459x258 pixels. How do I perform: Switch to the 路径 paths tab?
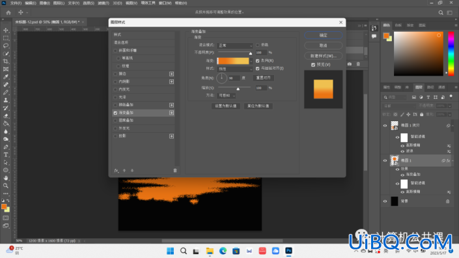(x=430, y=87)
